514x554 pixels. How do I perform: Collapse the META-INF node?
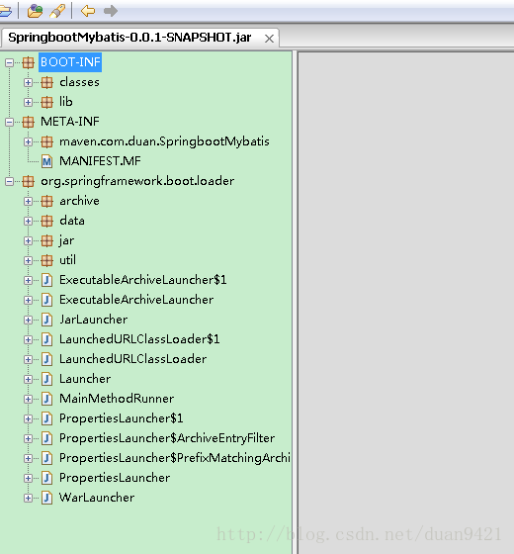[x=9, y=122]
